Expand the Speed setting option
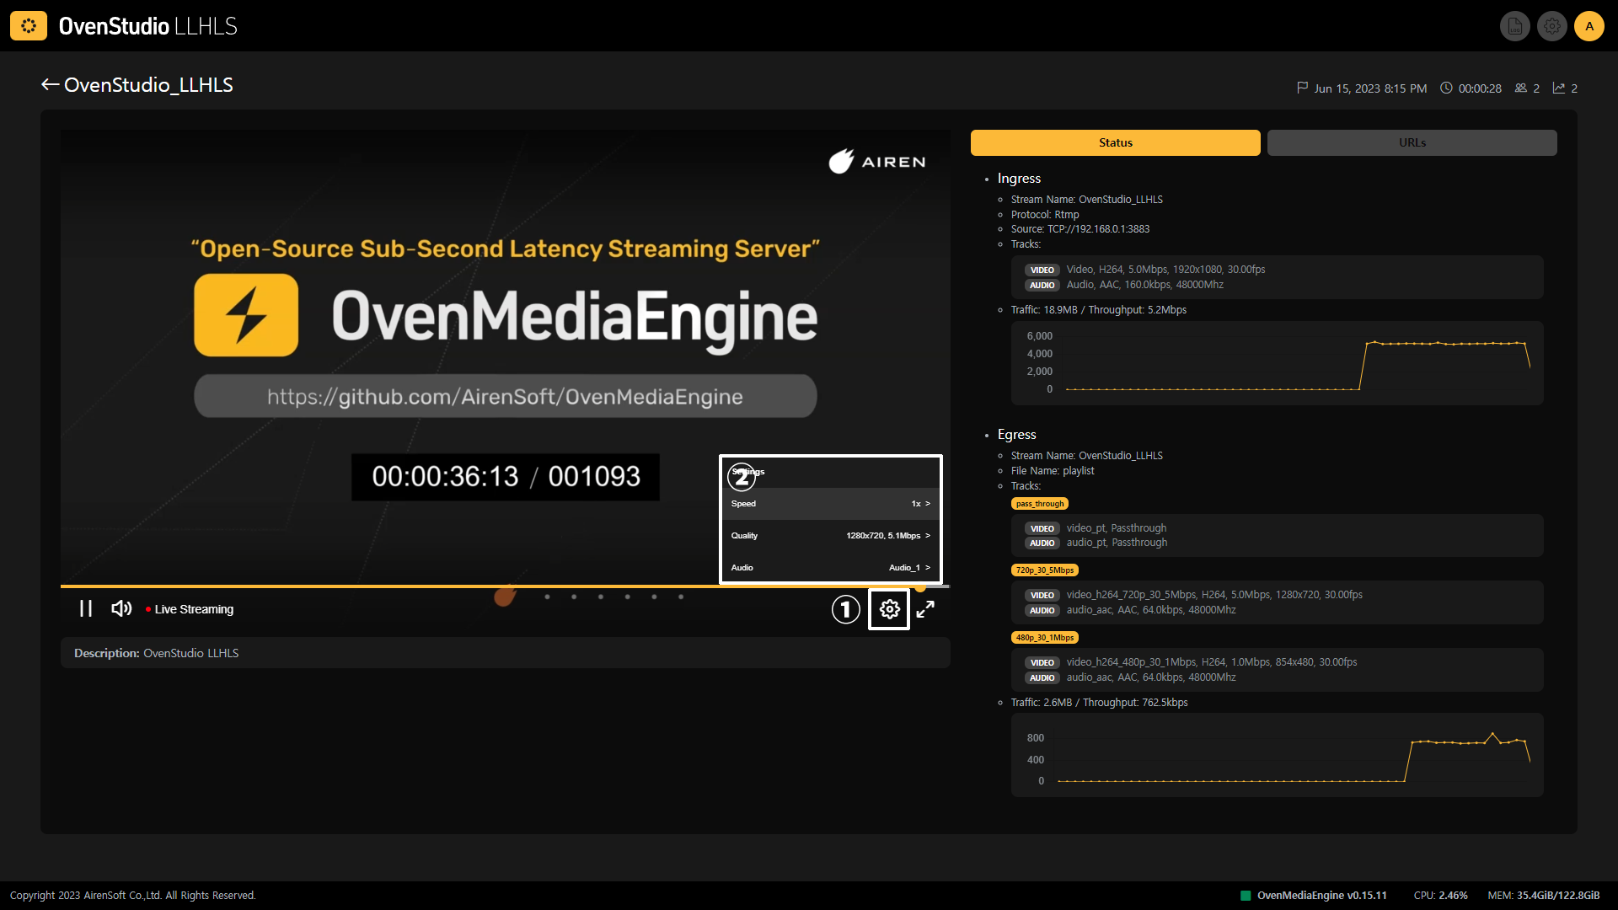The height and width of the screenshot is (910, 1618). (x=831, y=503)
